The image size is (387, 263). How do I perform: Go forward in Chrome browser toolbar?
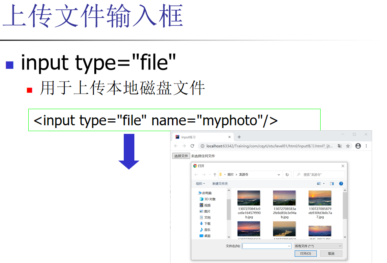(x=184, y=146)
